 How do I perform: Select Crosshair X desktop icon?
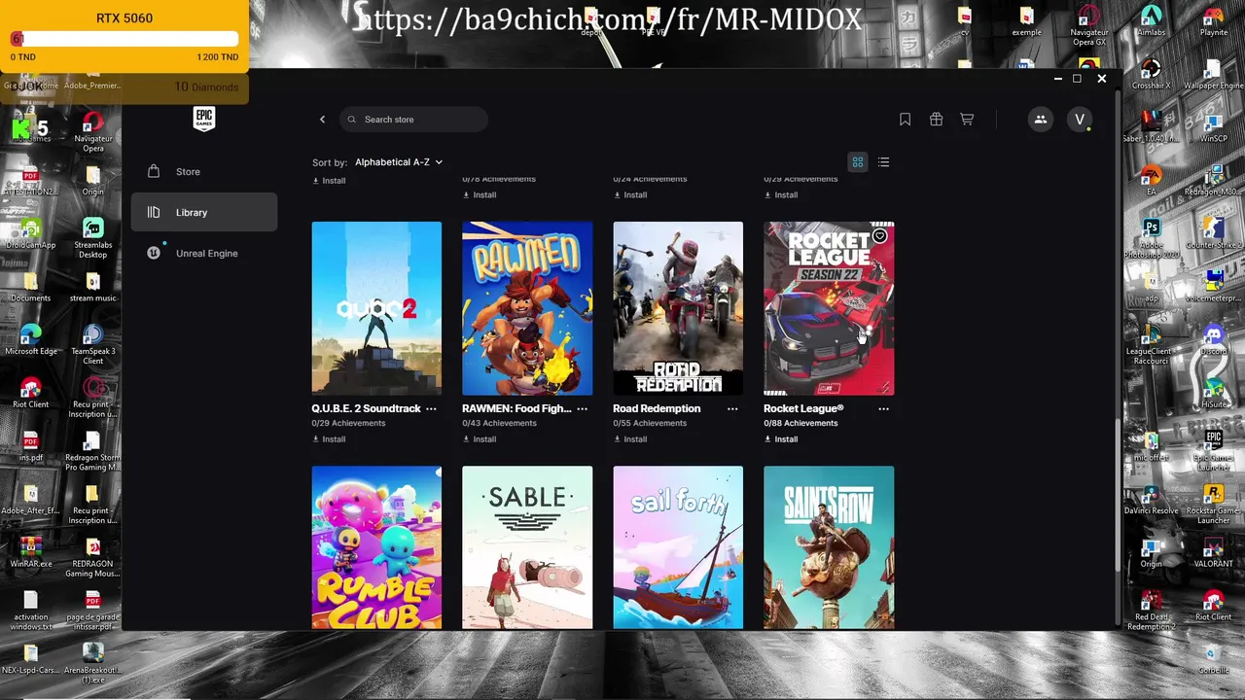1151,74
